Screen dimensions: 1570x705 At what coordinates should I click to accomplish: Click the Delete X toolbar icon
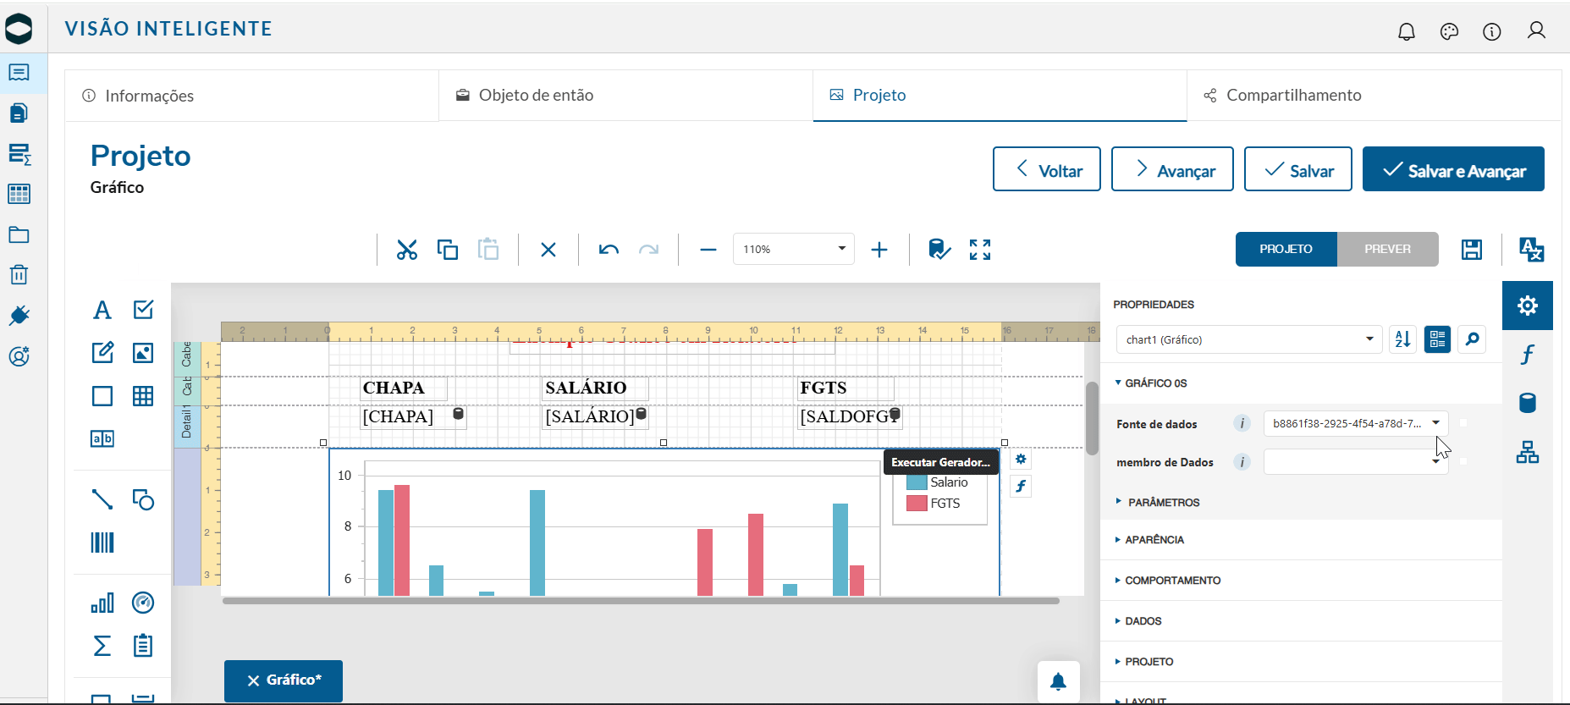[548, 250]
